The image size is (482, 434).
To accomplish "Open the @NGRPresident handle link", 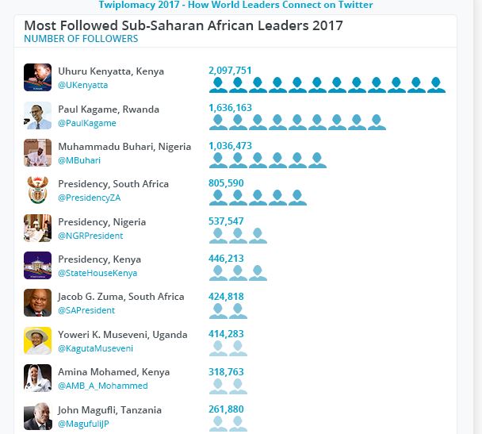I will (x=90, y=236).
